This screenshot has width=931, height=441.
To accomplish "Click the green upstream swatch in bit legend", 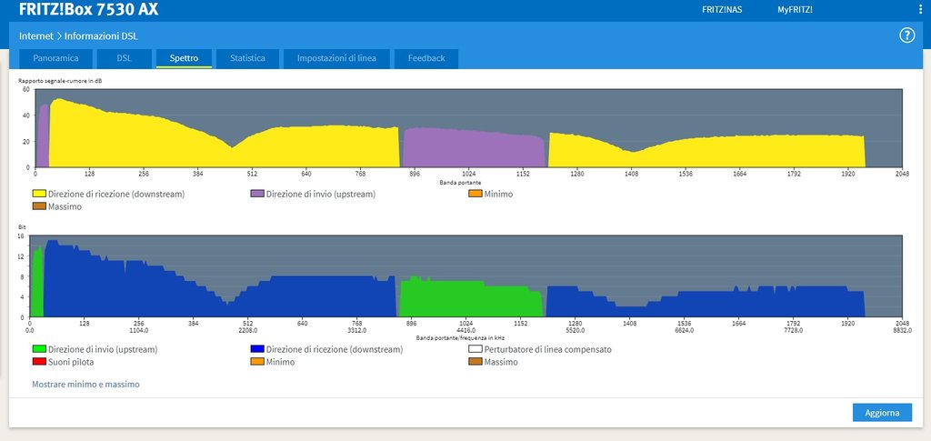I will point(39,349).
